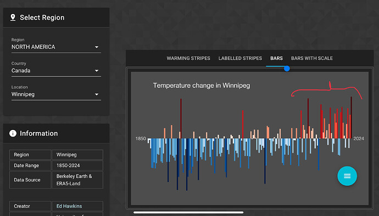This screenshot has height=216, width=379.
Task: Click the 2024 end year label
Action: point(359,139)
